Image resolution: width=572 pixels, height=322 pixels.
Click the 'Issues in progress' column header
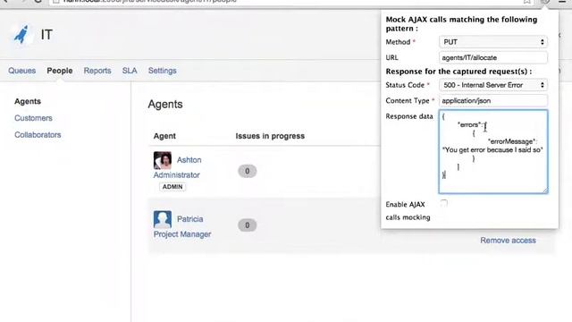[x=270, y=136]
